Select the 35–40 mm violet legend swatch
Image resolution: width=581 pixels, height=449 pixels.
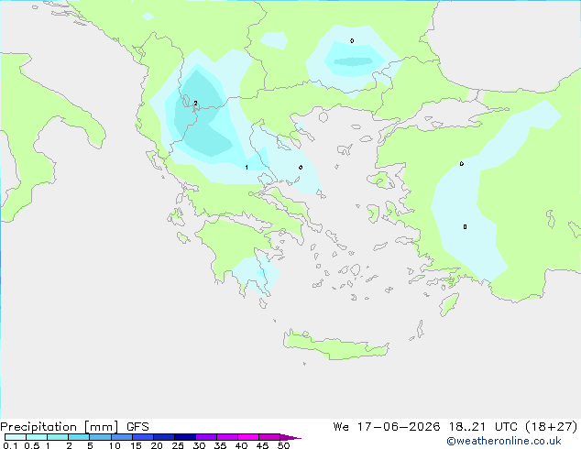tap(227, 437)
